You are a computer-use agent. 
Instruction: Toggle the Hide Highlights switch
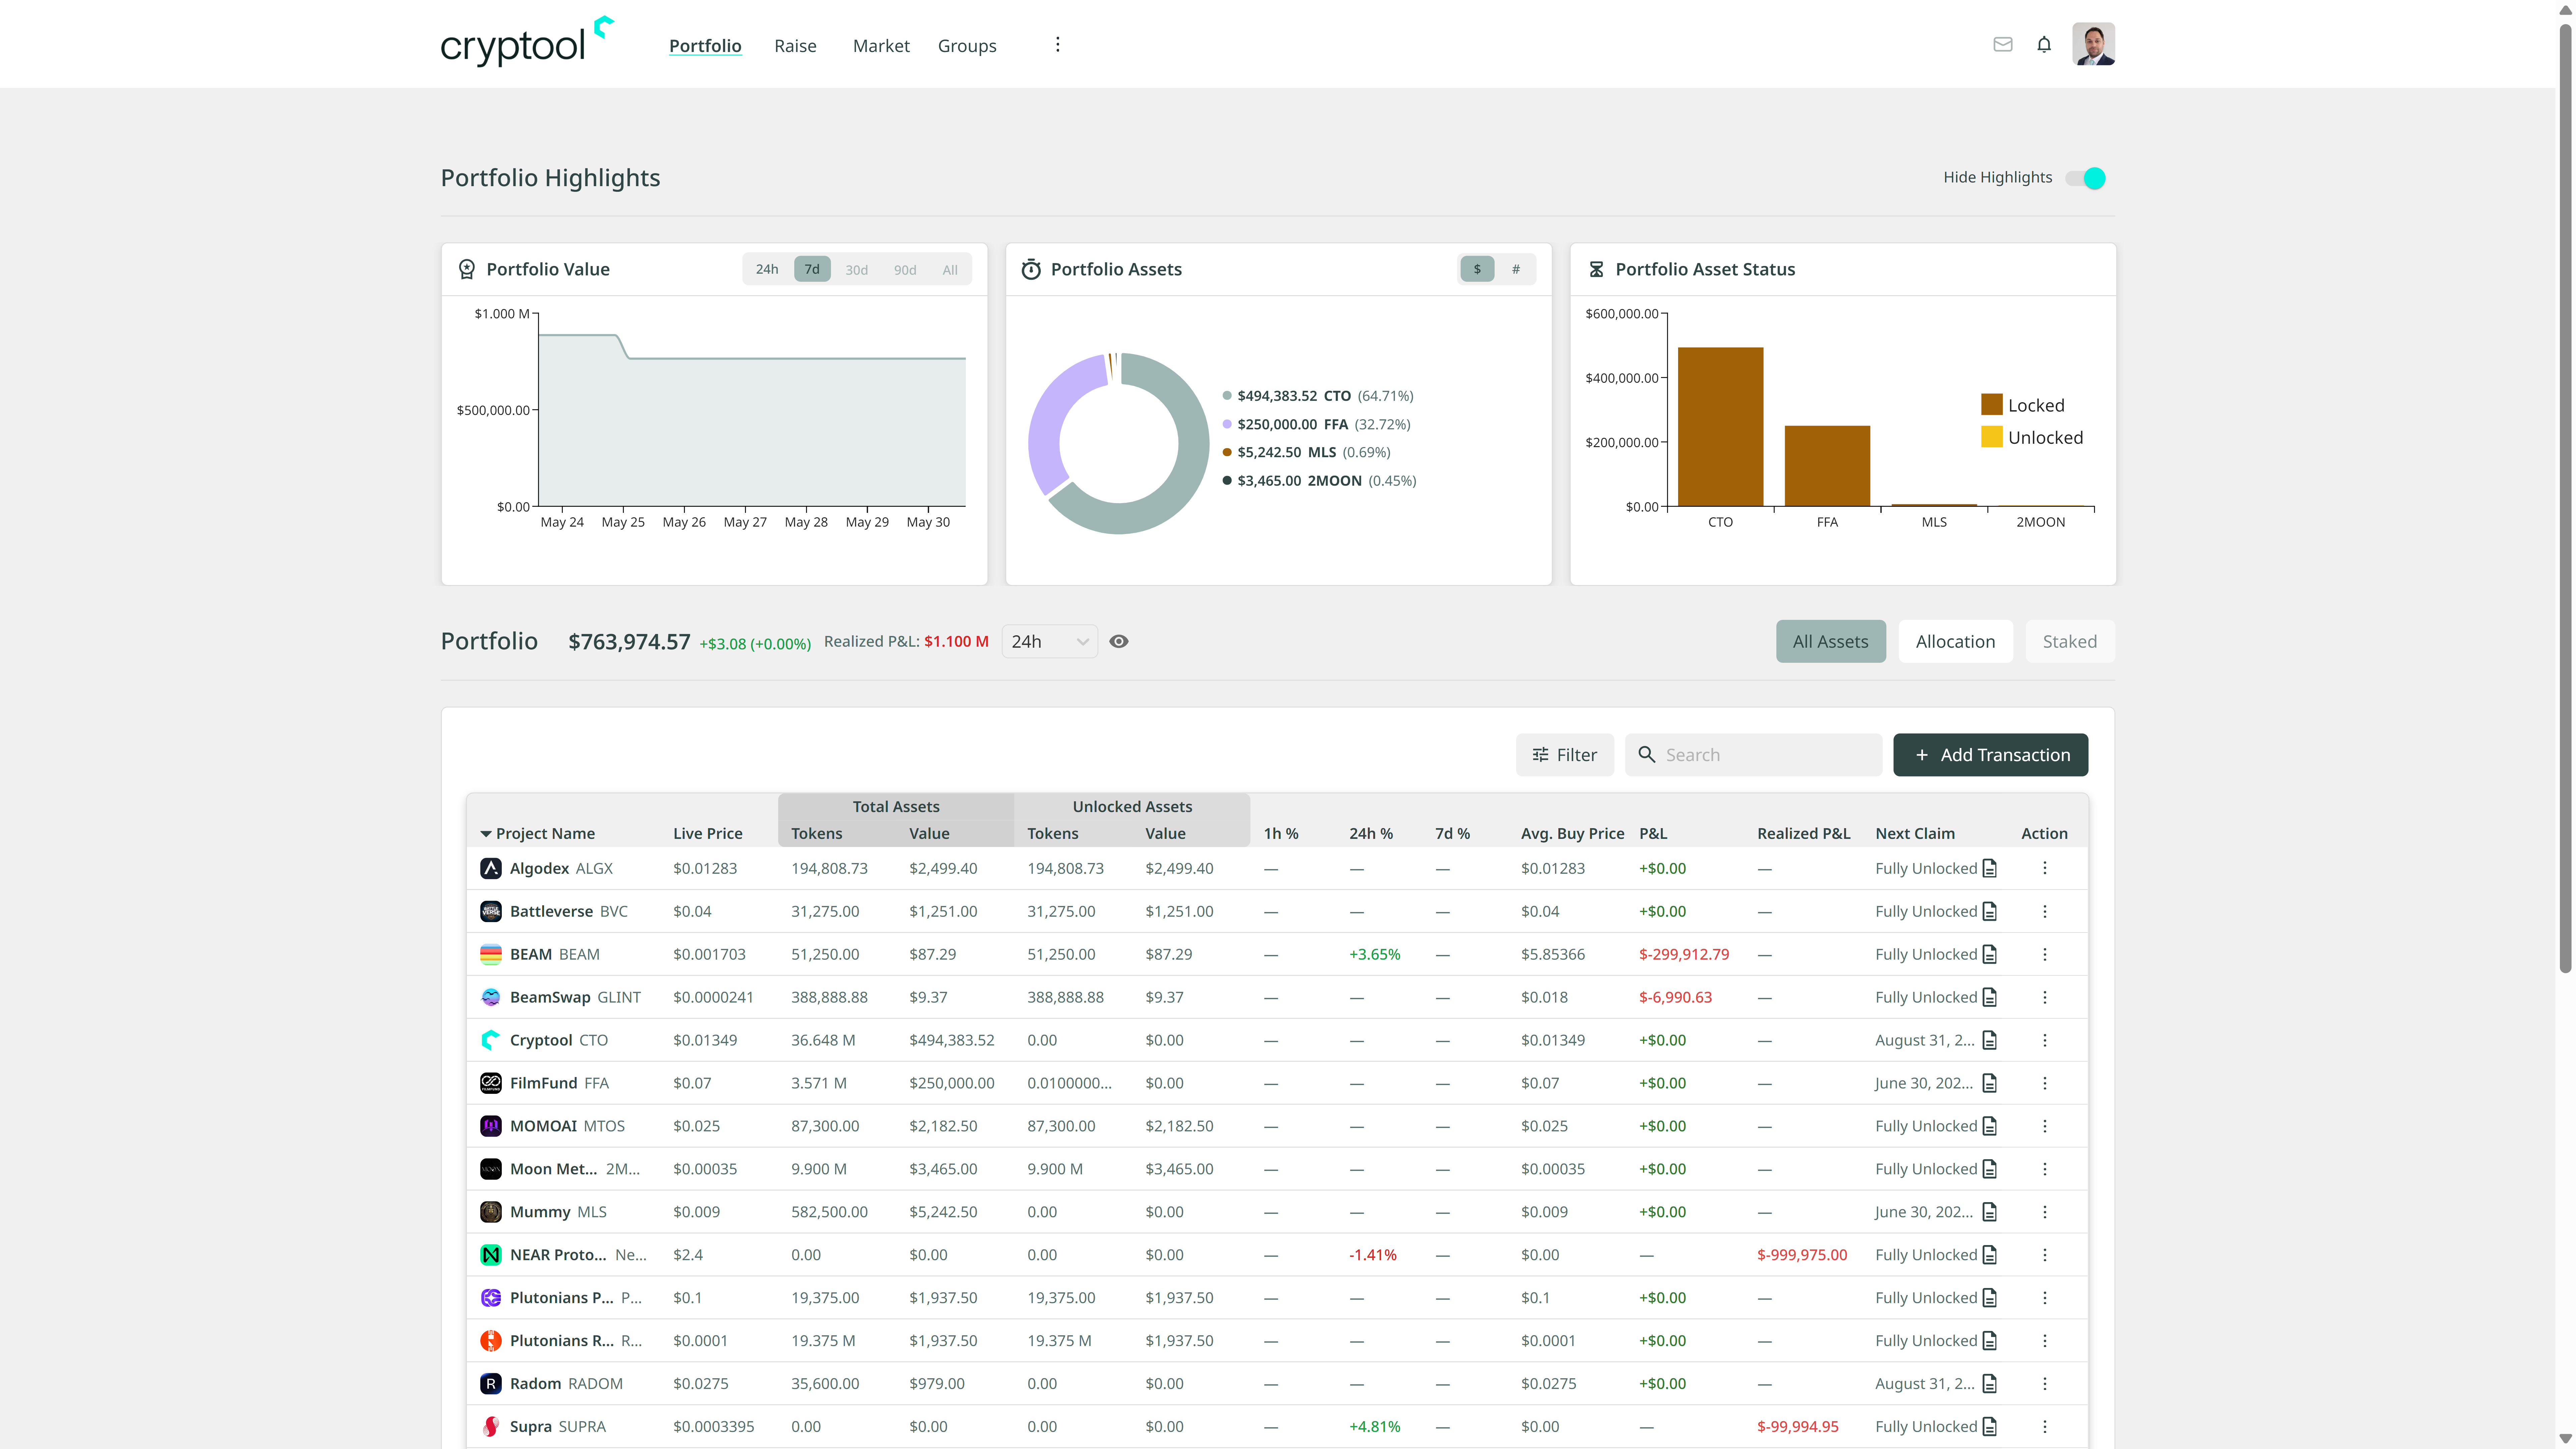(2086, 178)
